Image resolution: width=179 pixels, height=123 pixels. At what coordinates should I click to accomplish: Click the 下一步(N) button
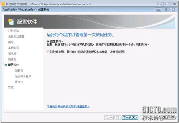pyautogui.click(x=130, y=117)
